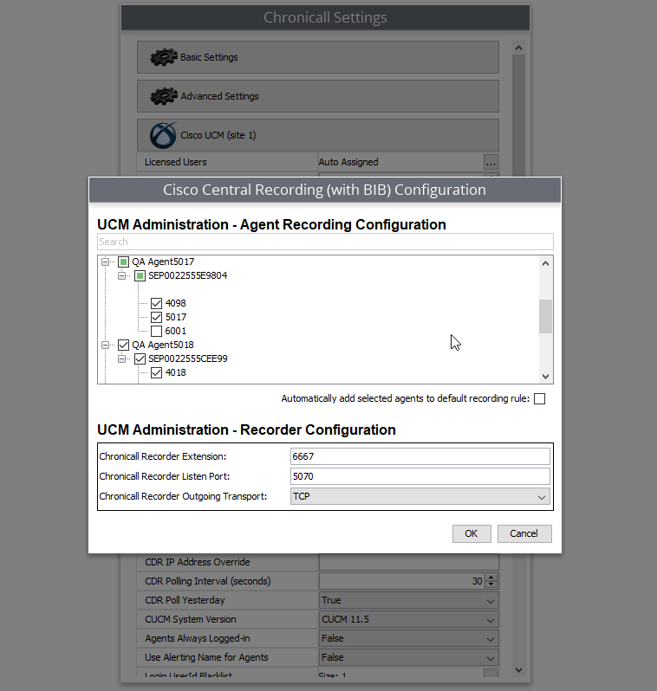This screenshot has height=691, width=657.
Task: Open the Recorder Outgoing Transport TCP dropdown
Action: (420, 497)
